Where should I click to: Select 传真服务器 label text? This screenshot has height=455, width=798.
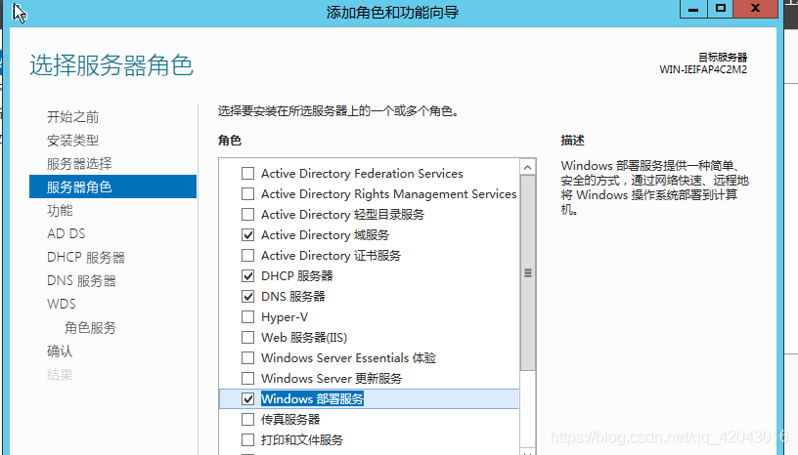[290, 420]
